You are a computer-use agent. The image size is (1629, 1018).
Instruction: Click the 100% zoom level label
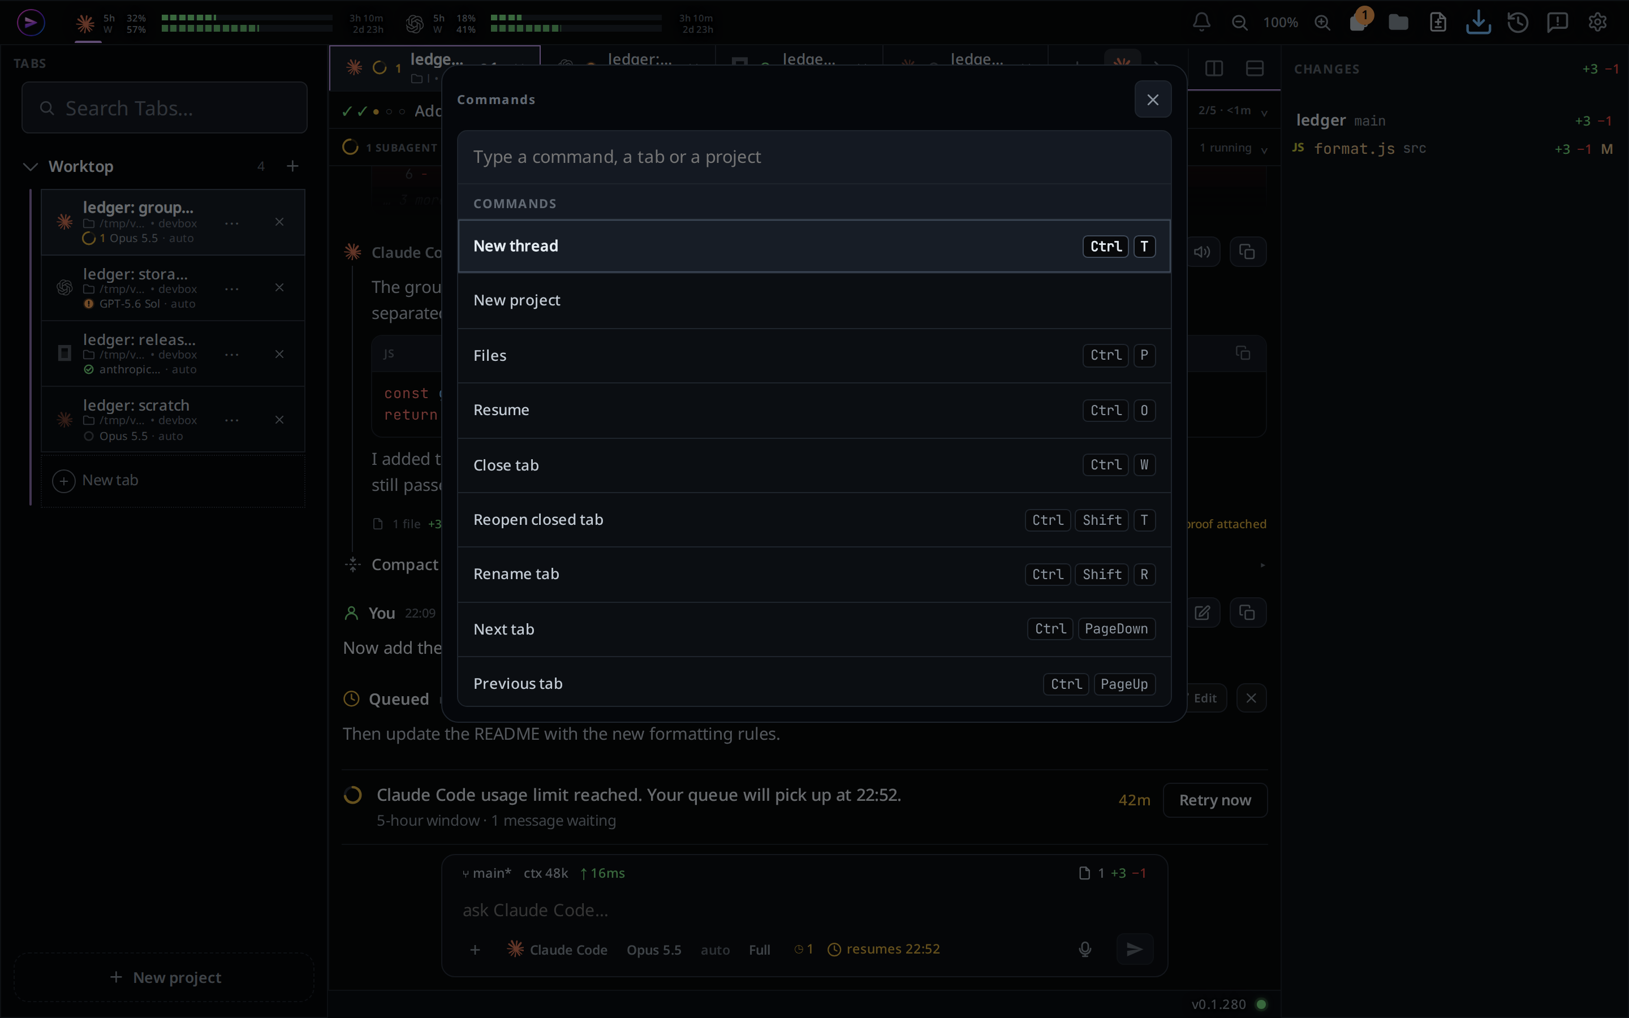pos(1279,22)
